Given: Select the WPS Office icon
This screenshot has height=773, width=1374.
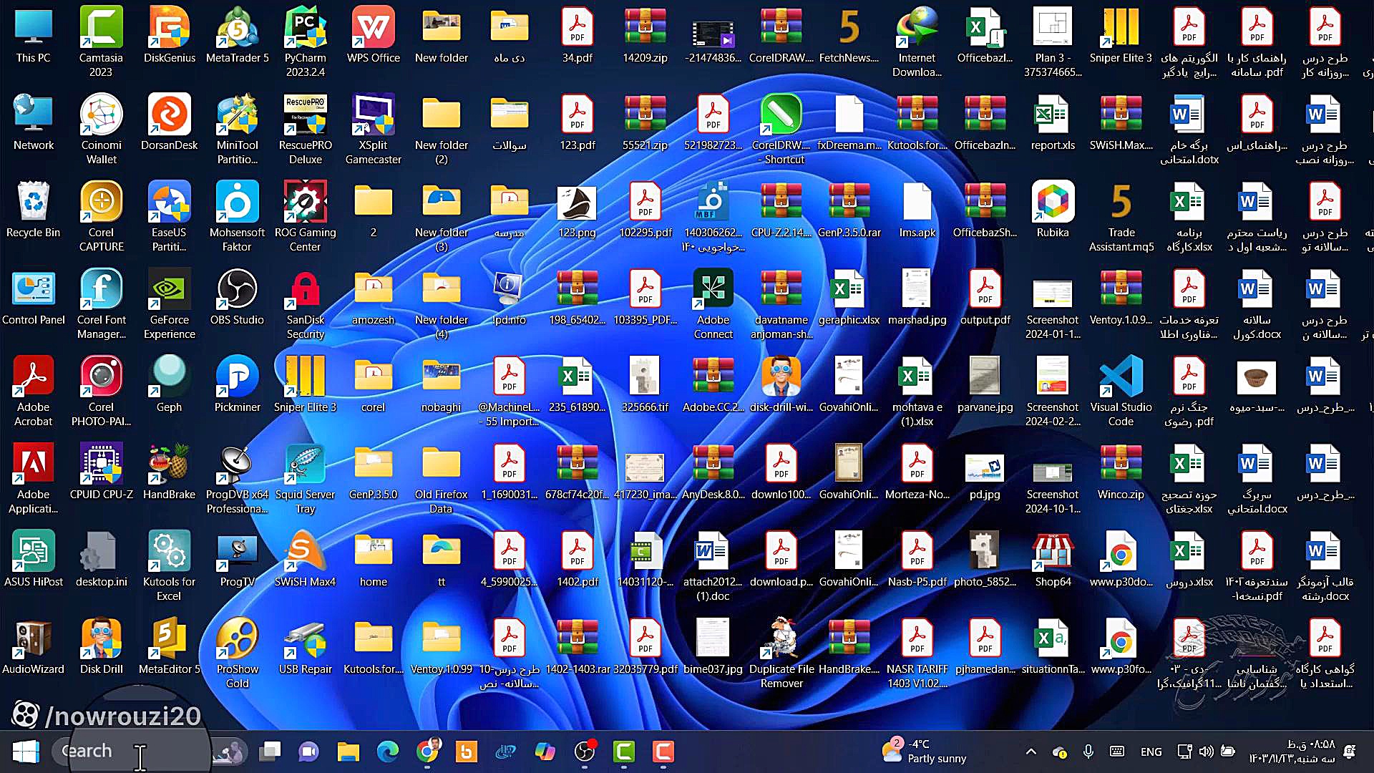Looking at the screenshot, I should [x=374, y=36].
